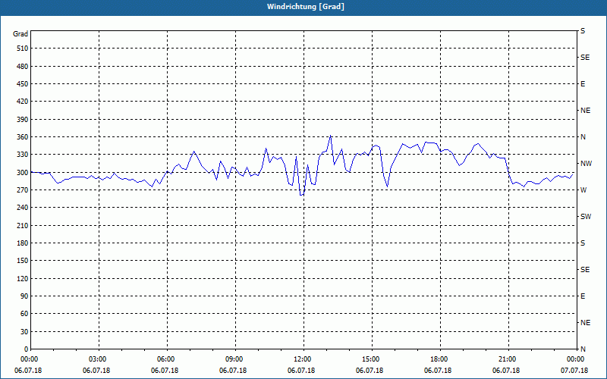The width and height of the screenshot is (607, 379).
Task: Select the N compass label level with 0
Action: 583,349
